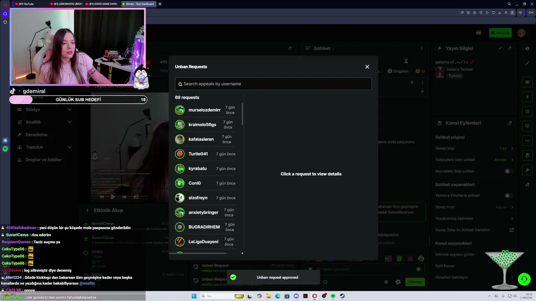The height and width of the screenshot is (301, 536).
Task: Open the green support headset button
Action: [523, 279]
